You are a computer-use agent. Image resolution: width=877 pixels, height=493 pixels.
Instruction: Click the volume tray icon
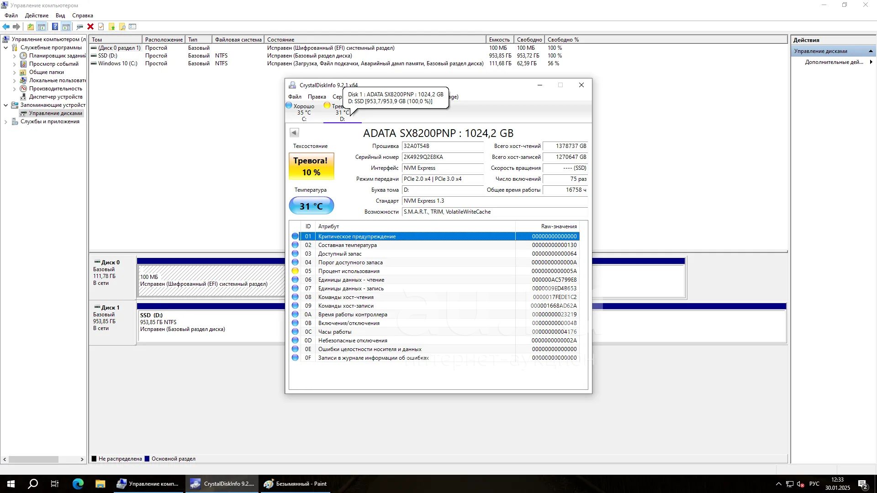800,484
